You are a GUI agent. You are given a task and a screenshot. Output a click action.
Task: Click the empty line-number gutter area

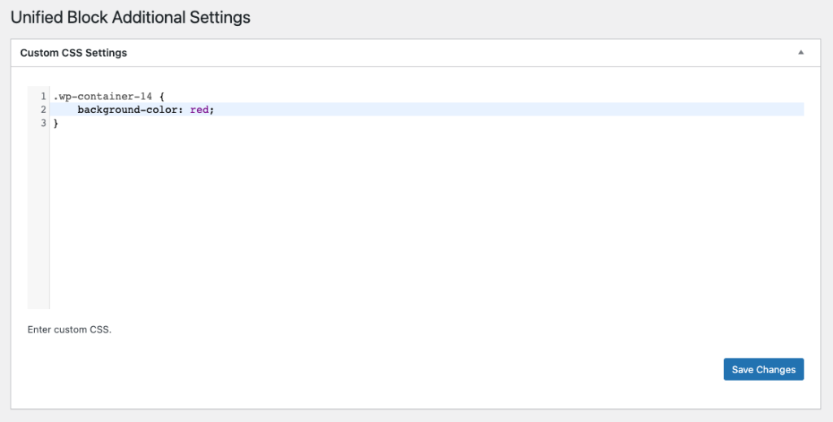pyautogui.click(x=38, y=218)
